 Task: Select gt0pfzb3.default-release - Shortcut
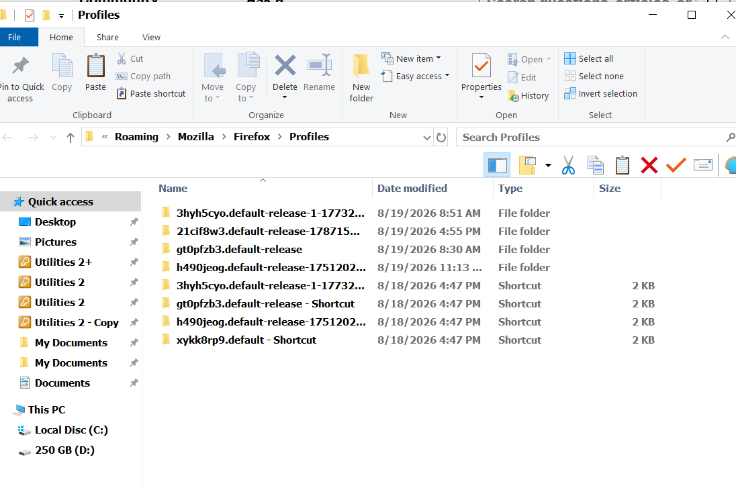pyautogui.click(x=265, y=304)
